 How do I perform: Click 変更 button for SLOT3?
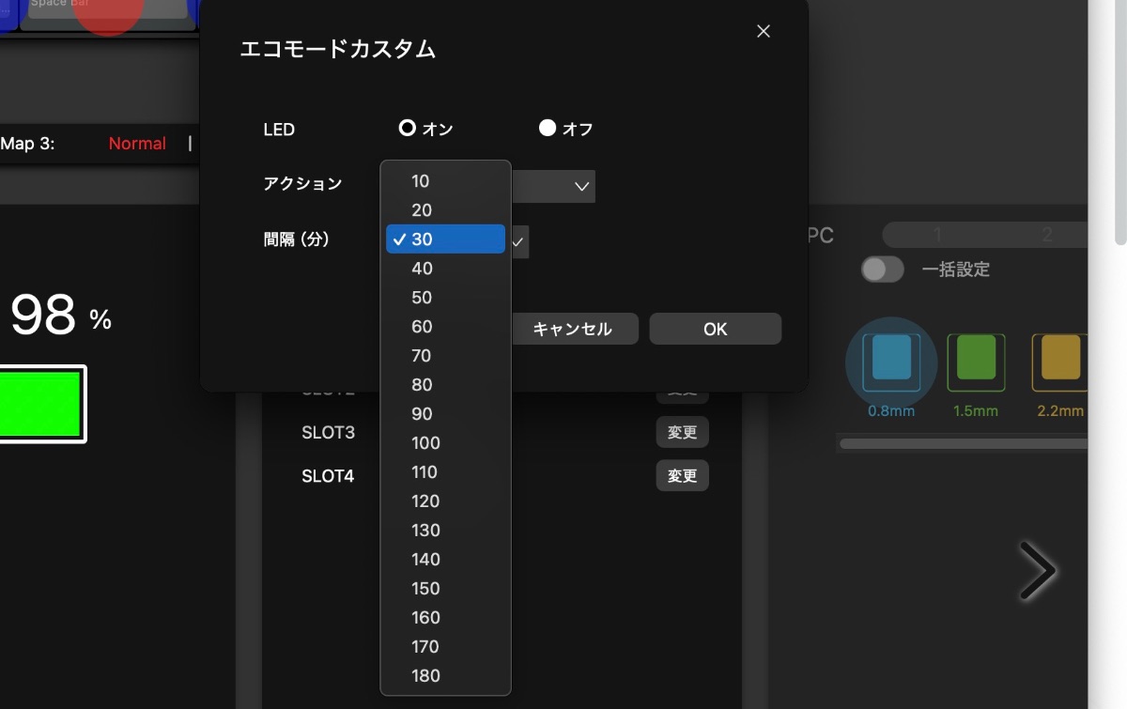coord(682,433)
